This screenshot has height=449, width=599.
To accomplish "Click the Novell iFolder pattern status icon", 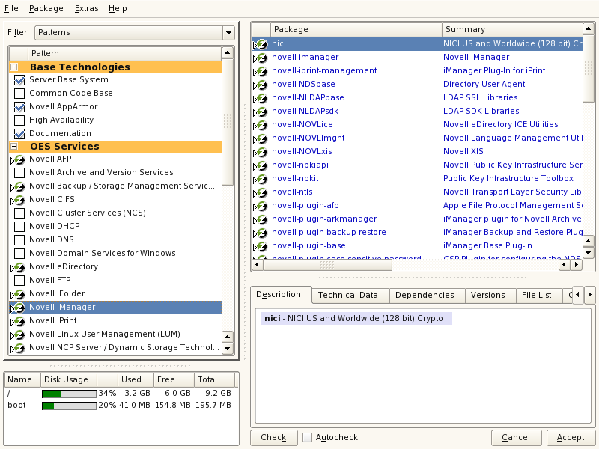I will coord(19,294).
